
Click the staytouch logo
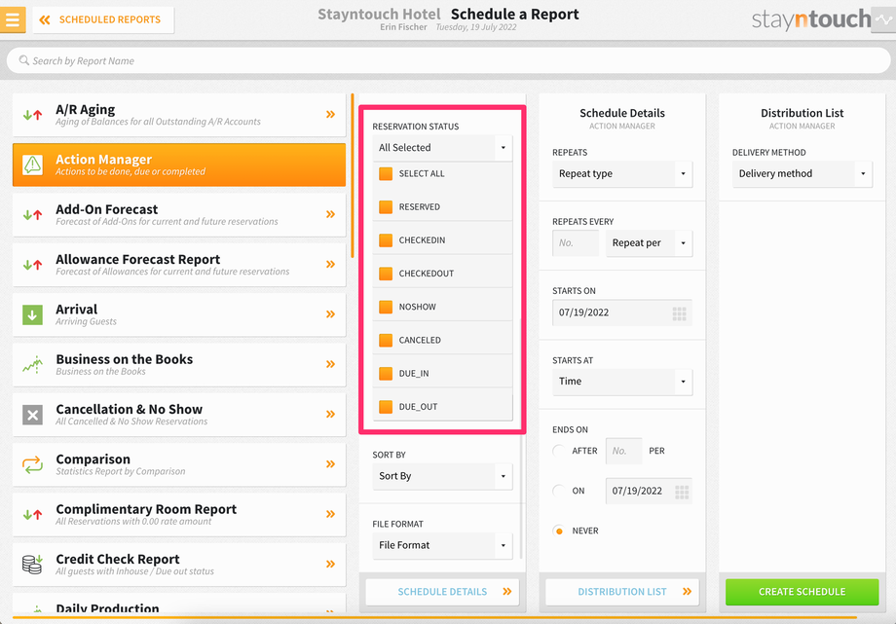click(x=811, y=19)
